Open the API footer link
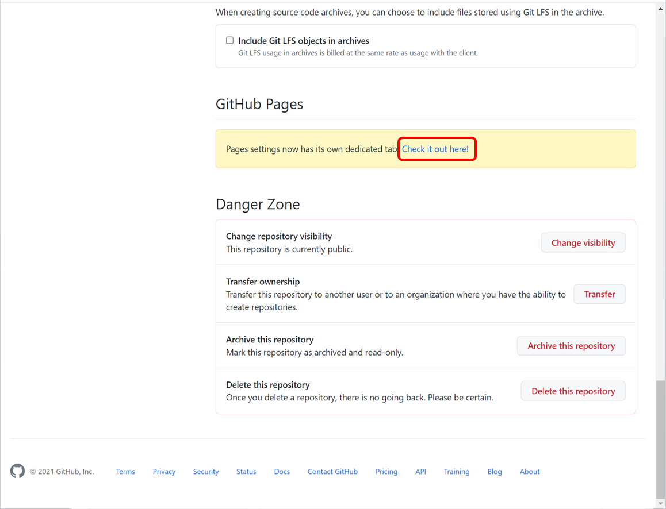 [x=421, y=471]
